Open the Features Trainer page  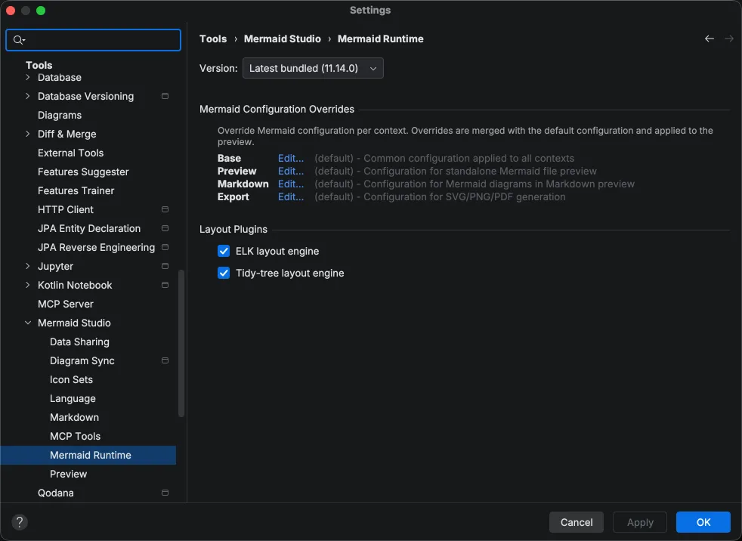click(x=76, y=190)
